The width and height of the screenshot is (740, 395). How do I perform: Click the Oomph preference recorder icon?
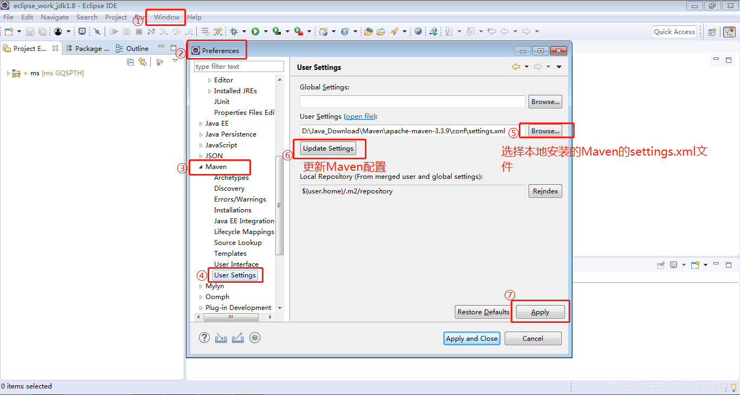pyautogui.click(x=255, y=338)
